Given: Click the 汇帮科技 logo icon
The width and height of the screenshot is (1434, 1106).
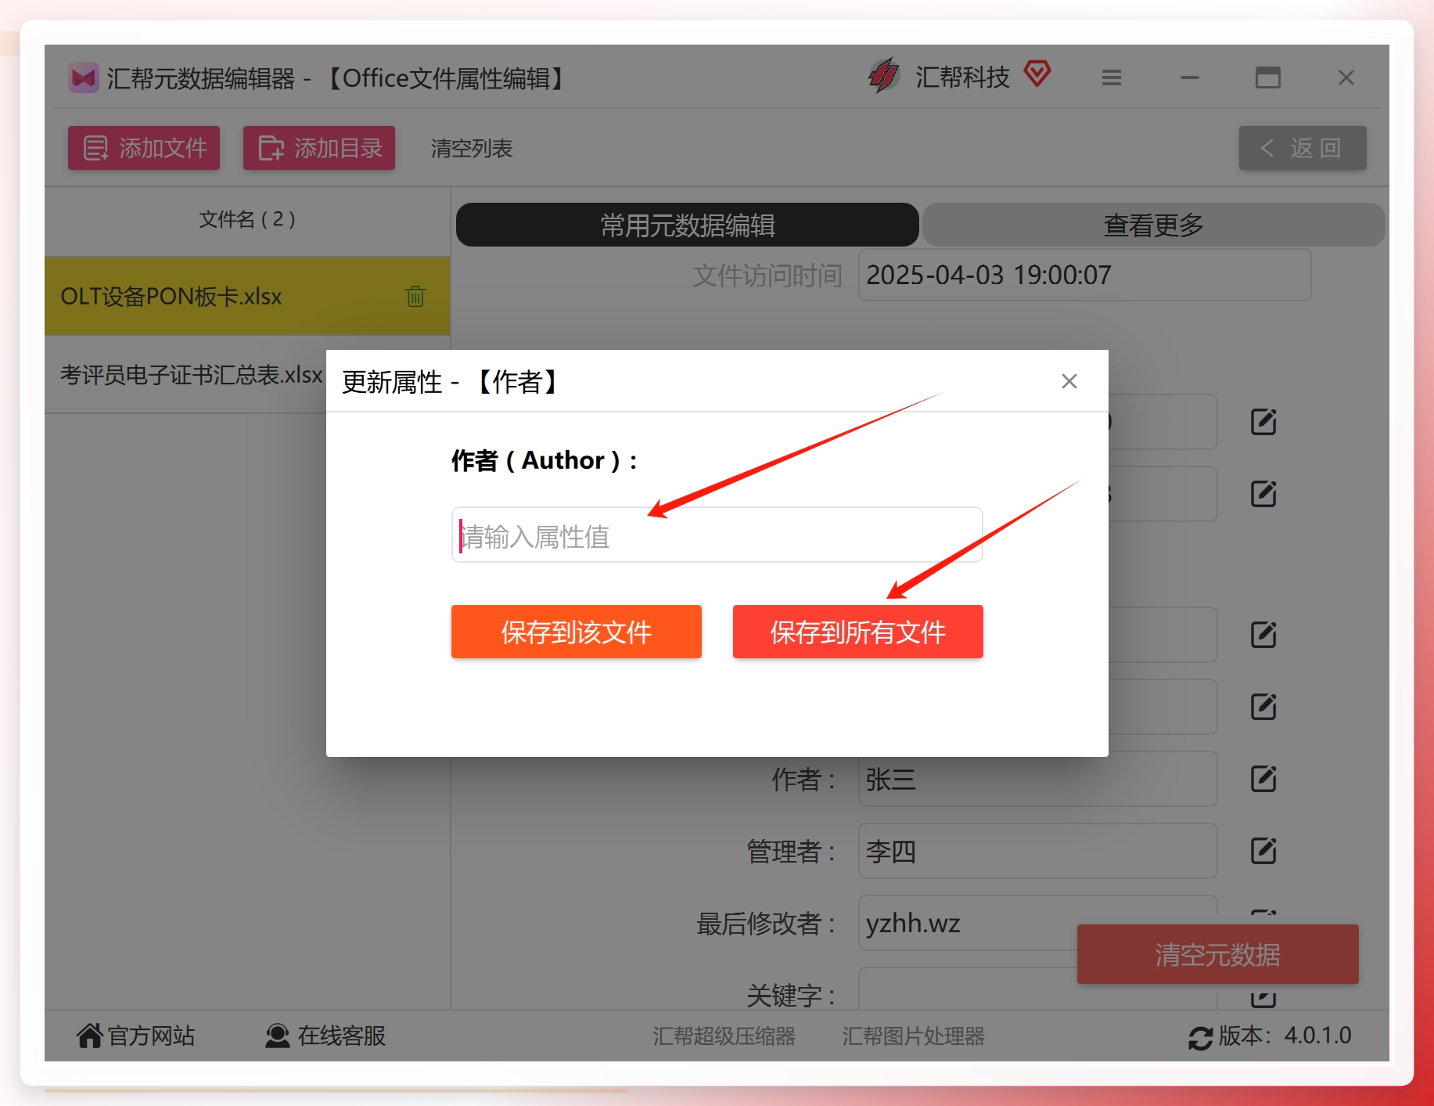Looking at the screenshot, I should tap(884, 76).
